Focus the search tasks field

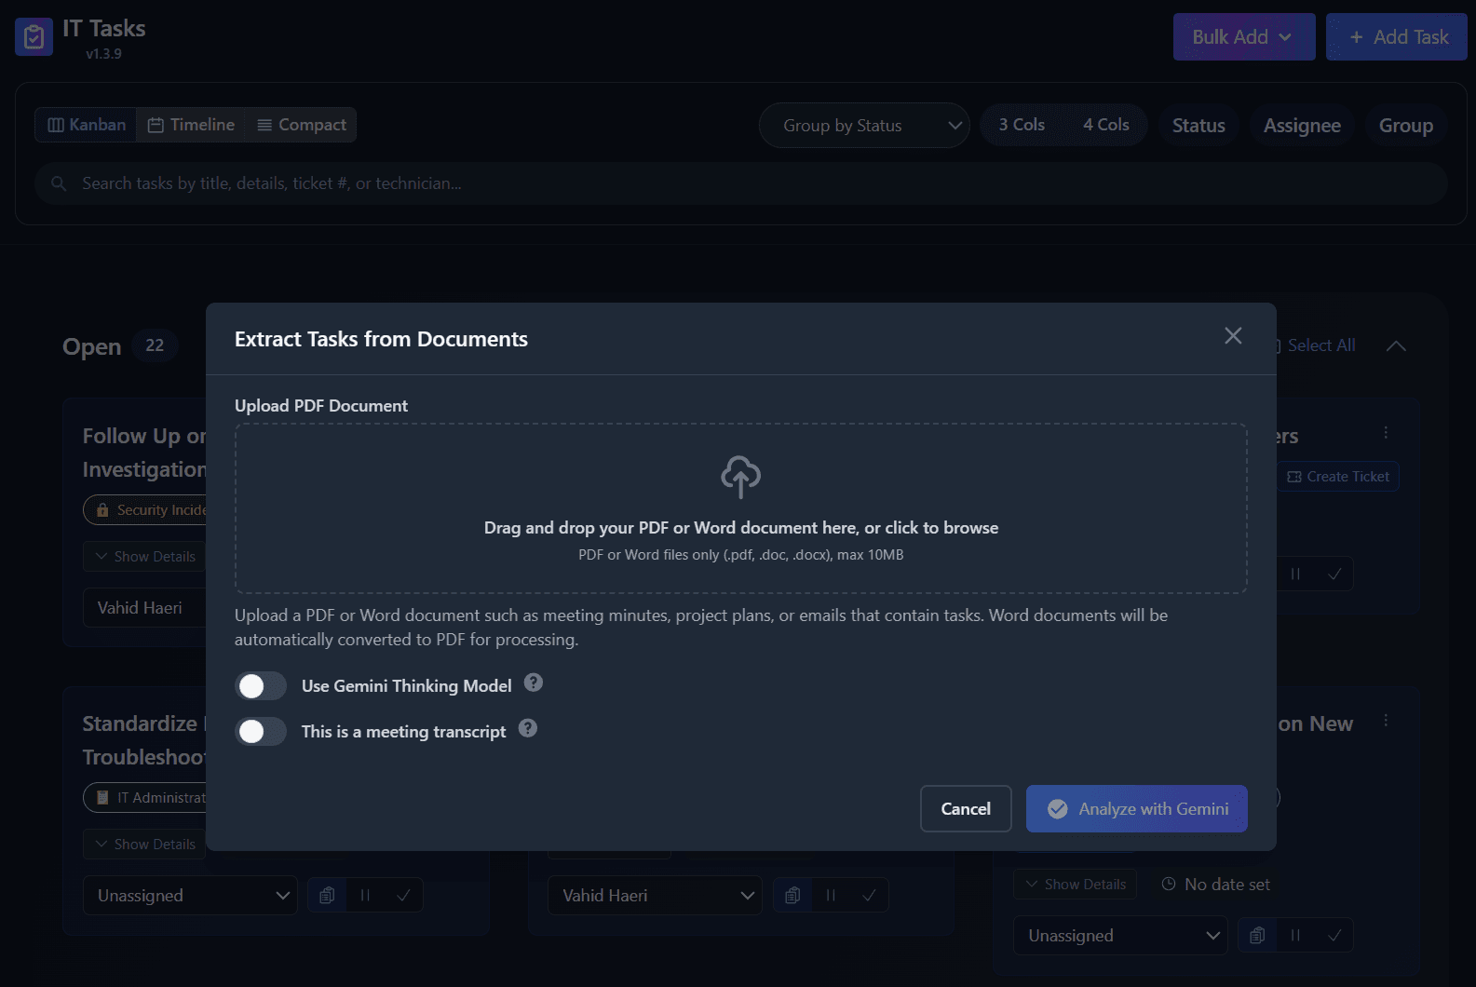(741, 183)
